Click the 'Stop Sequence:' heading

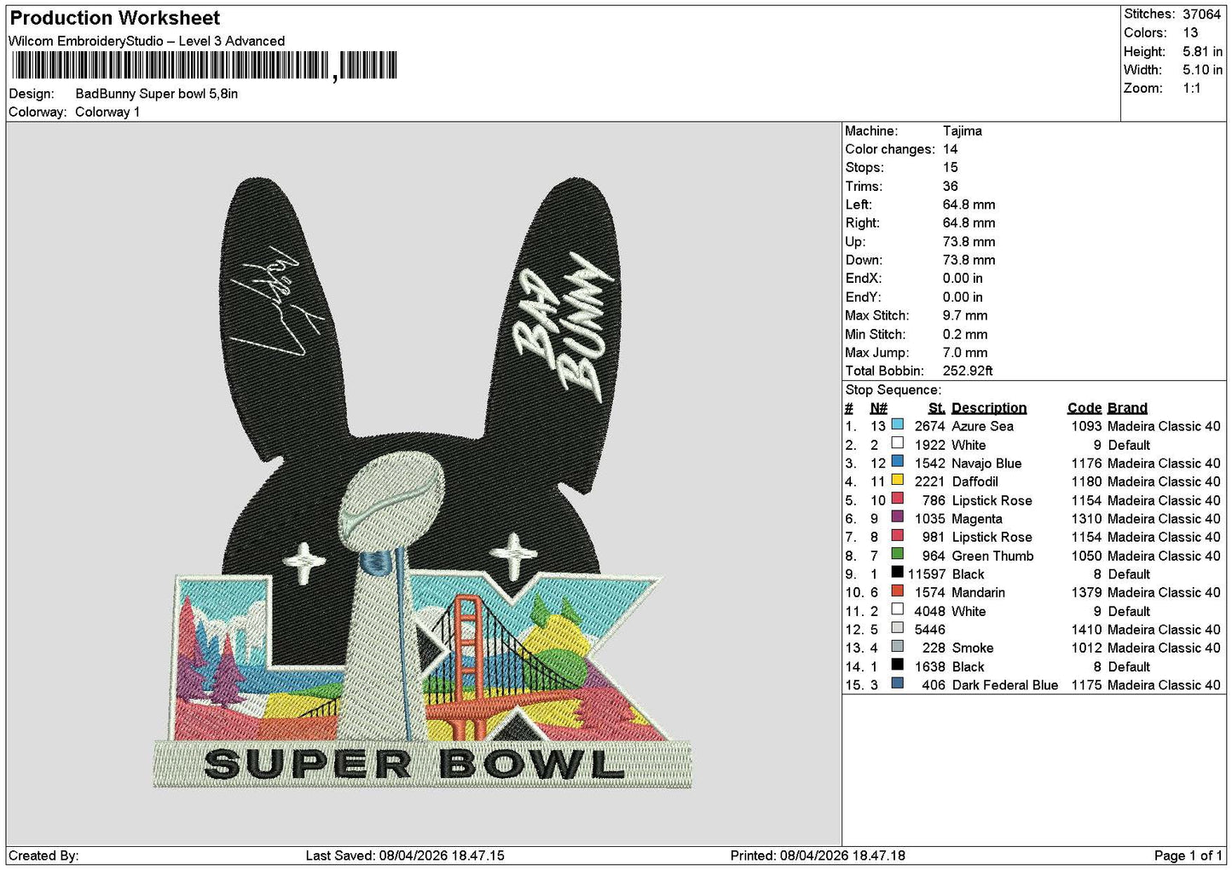pyautogui.click(x=894, y=390)
